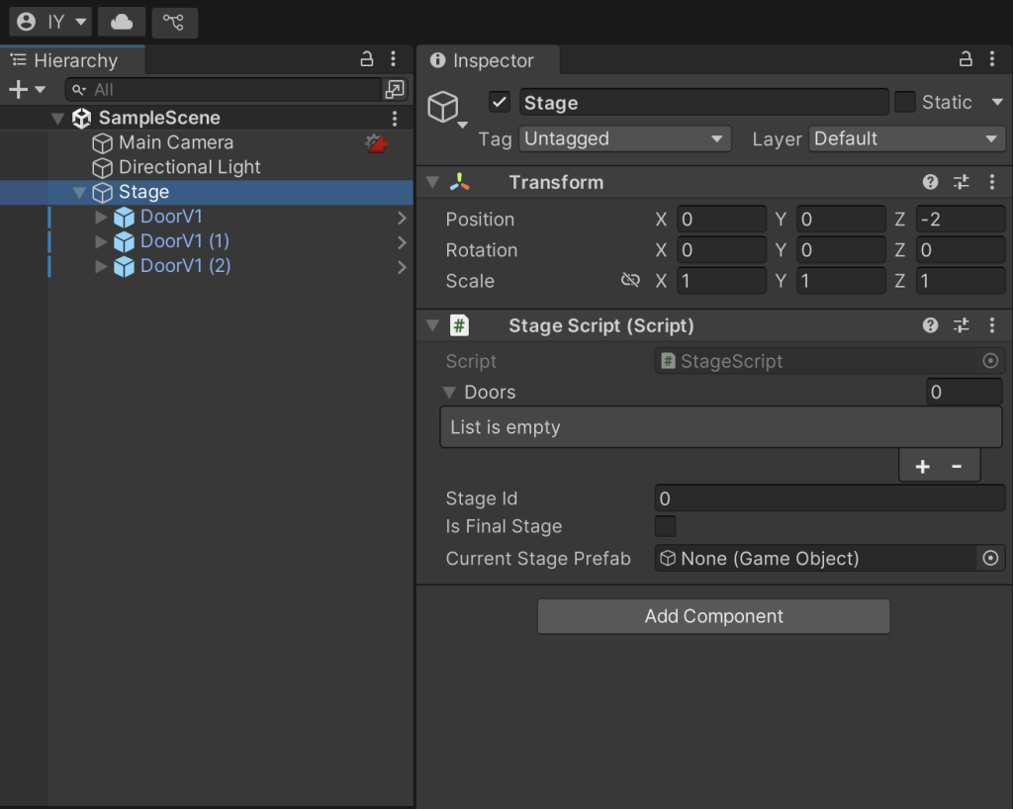Screen dimensions: 1013x809
Task: Collapse the Doors list foldout
Action: click(x=450, y=393)
